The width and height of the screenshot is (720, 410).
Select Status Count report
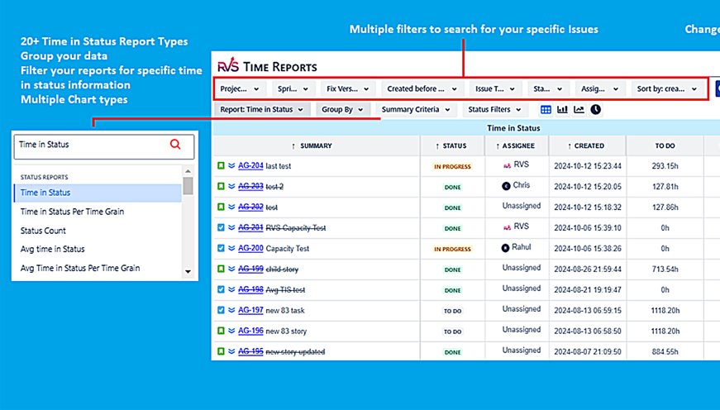coord(98,231)
